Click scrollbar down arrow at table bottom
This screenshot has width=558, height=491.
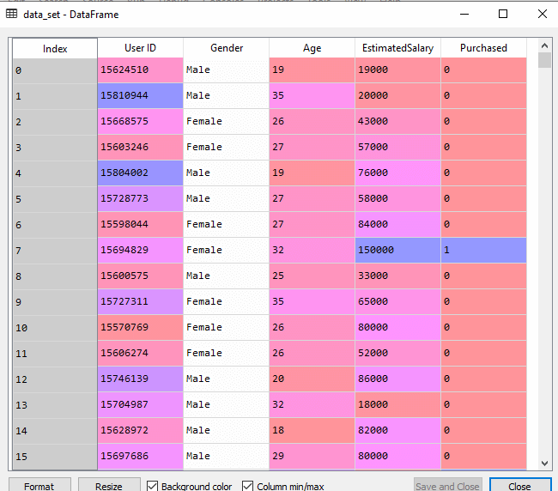tap(544, 463)
